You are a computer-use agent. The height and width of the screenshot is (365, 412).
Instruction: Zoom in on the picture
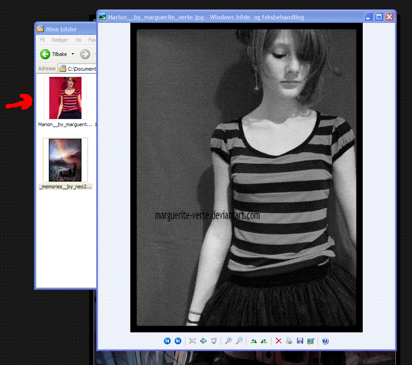point(228,341)
